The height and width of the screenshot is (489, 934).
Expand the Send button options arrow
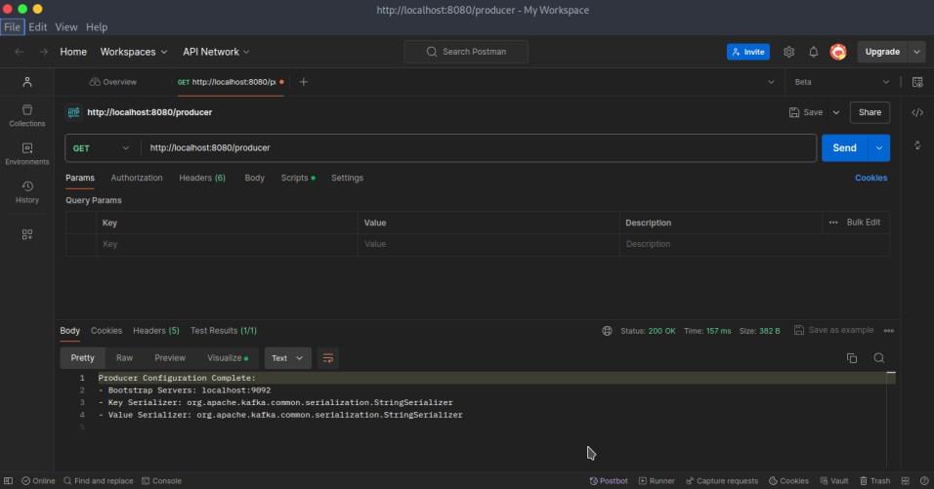click(x=879, y=148)
